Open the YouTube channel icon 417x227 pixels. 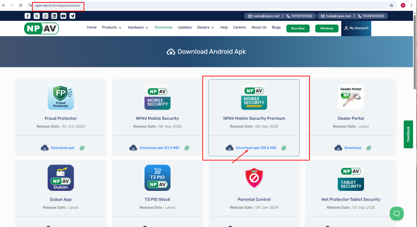point(63,16)
